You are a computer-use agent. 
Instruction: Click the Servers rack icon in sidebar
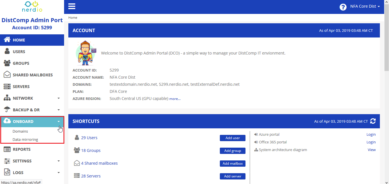click(x=7, y=86)
